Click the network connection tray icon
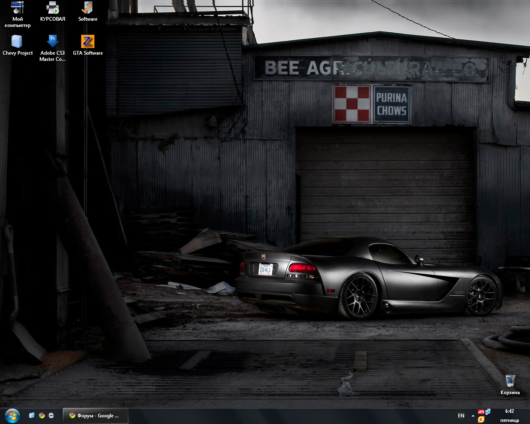The width and height of the screenshot is (530, 424). (488, 412)
